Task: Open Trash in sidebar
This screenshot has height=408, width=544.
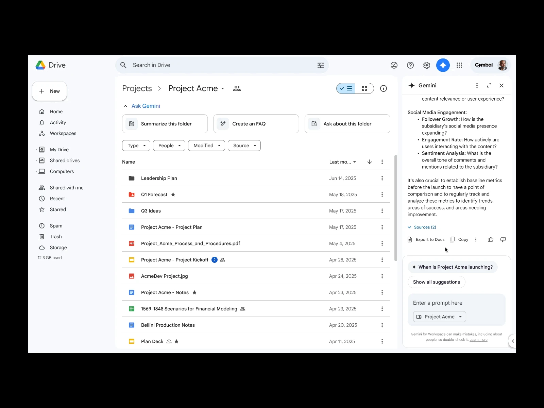Action: coord(56,237)
